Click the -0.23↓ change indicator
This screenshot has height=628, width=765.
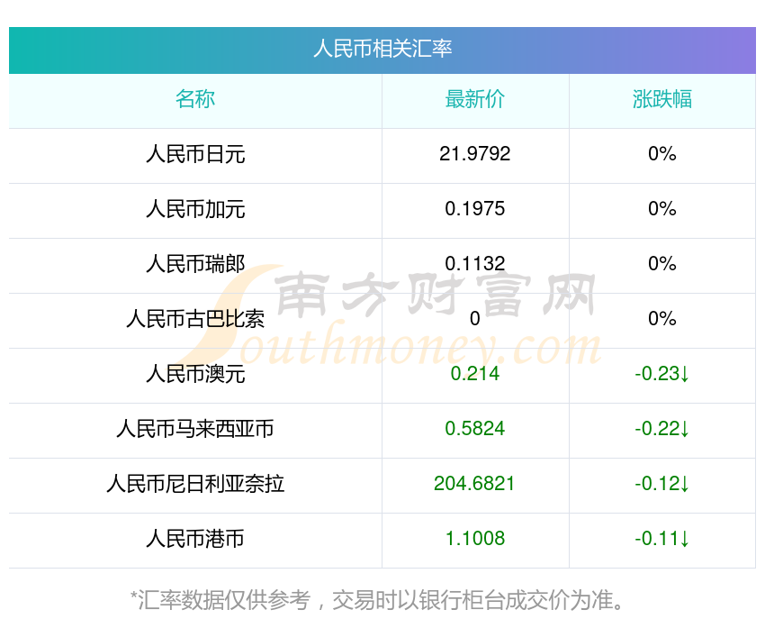point(662,374)
